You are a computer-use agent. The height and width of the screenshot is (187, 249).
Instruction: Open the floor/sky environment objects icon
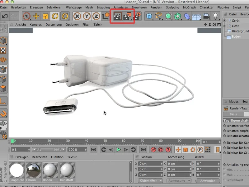coord(197,16)
